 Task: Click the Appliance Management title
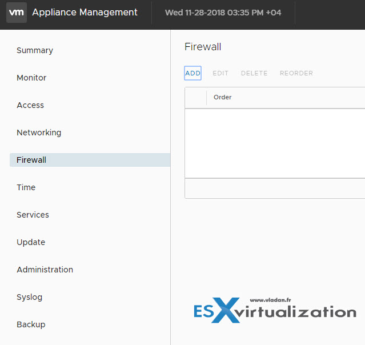click(x=85, y=12)
